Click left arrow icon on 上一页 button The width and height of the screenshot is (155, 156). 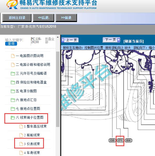point(63,40)
